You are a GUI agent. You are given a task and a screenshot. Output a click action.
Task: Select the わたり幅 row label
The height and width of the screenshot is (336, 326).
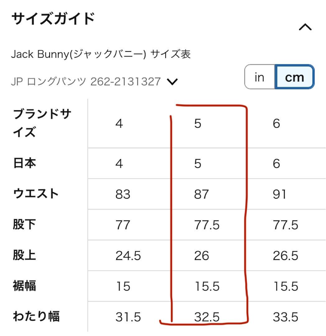click(x=36, y=316)
